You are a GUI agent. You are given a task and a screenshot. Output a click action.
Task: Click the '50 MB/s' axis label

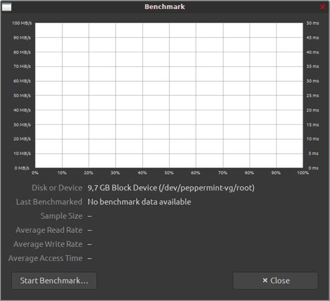(x=22, y=95)
